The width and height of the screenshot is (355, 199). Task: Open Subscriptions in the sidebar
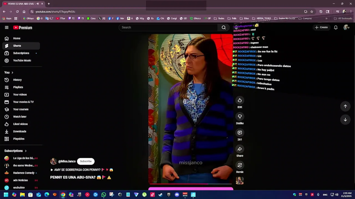point(21,53)
